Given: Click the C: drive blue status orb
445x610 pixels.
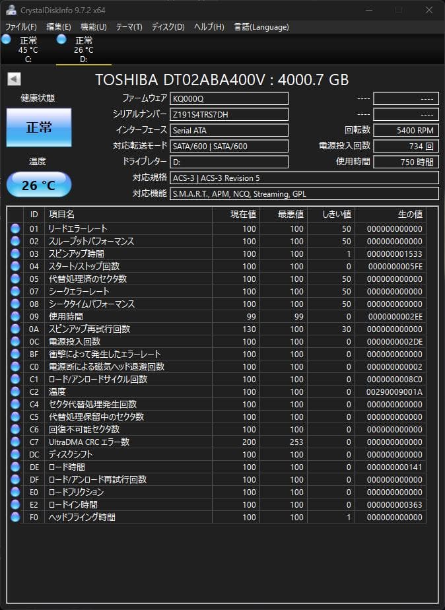Looking at the screenshot, I should point(6,40).
